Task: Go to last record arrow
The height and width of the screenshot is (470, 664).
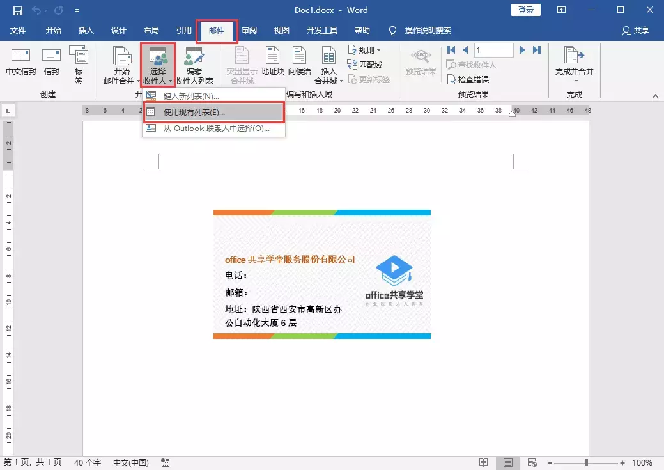Action: pos(537,50)
